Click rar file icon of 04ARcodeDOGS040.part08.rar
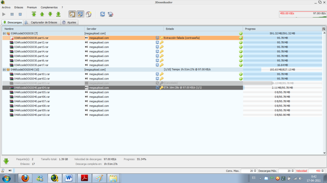327x183 pixels. click(12, 106)
